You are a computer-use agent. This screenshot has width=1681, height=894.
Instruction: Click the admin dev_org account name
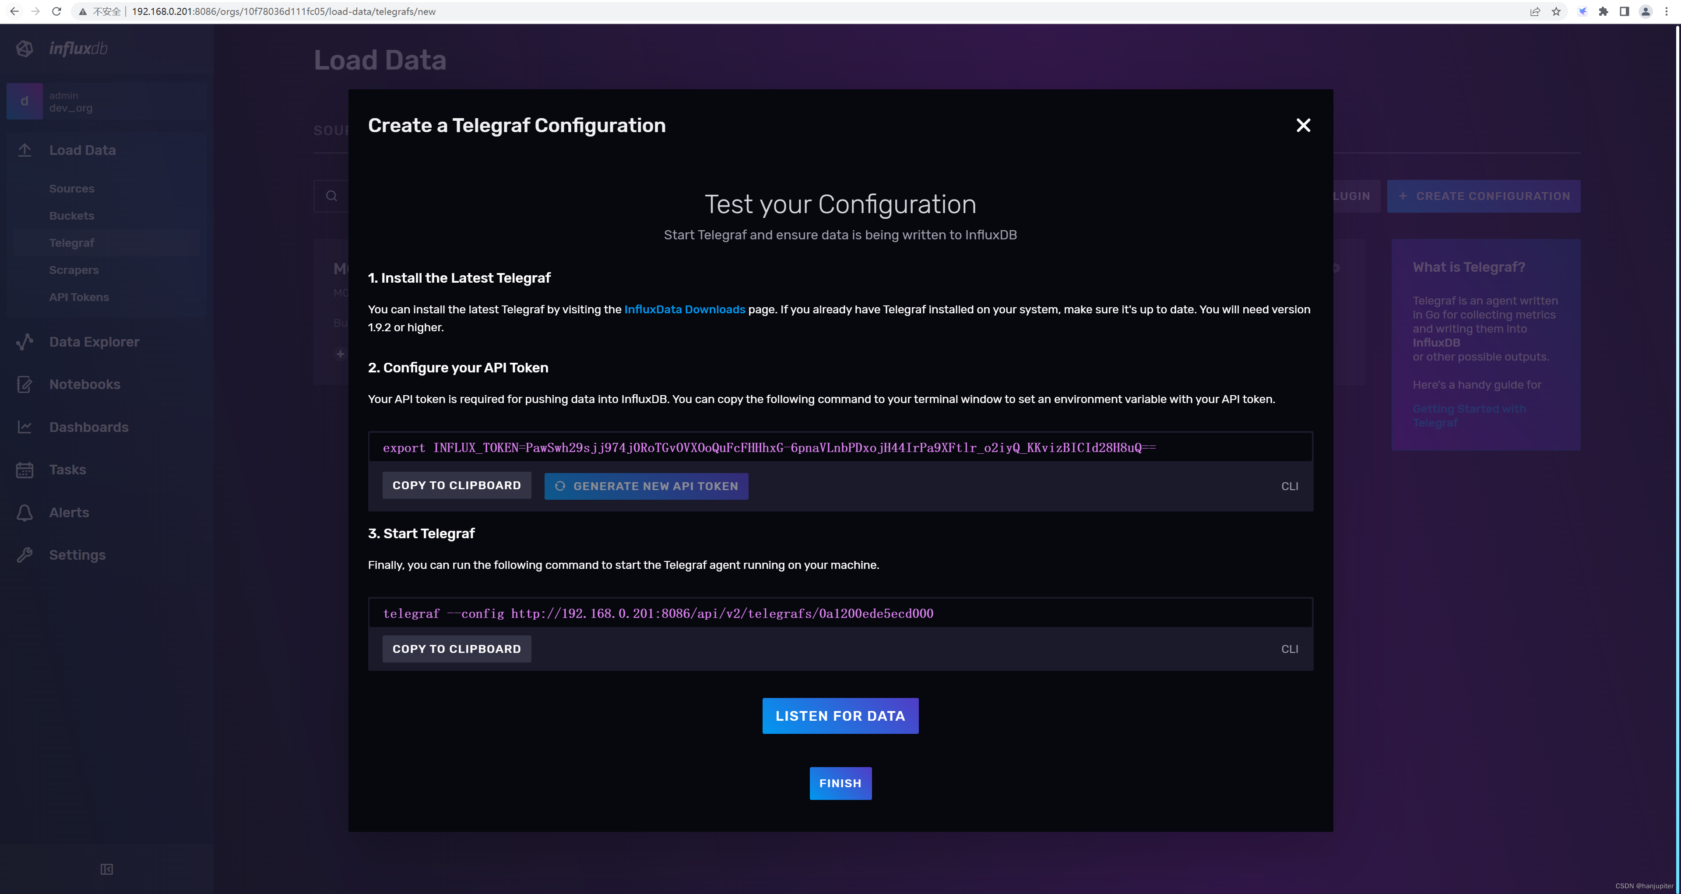pos(70,102)
